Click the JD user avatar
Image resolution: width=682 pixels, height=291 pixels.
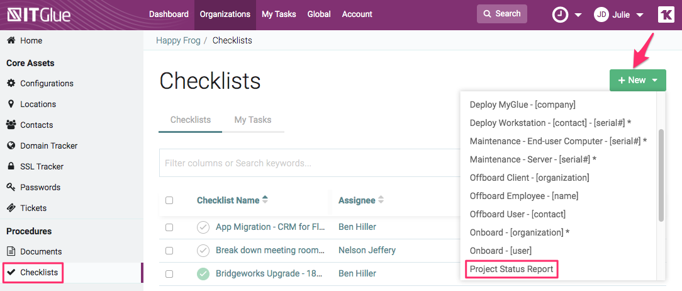tap(601, 14)
